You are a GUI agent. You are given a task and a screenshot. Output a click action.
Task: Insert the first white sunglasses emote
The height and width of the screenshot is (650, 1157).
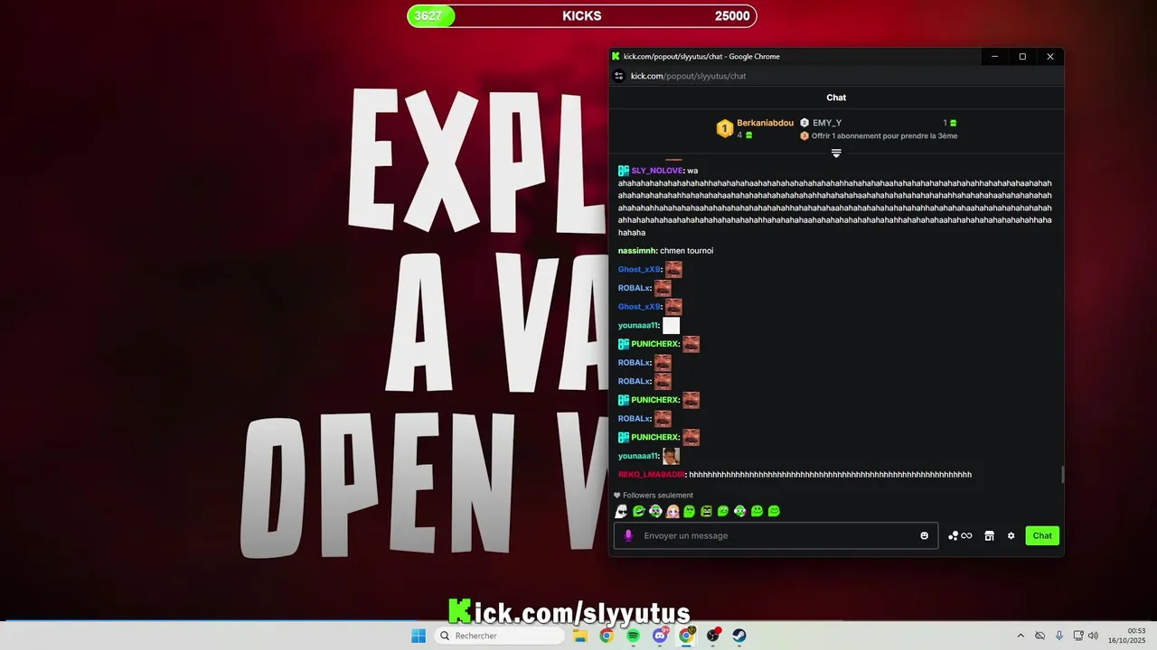point(621,511)
